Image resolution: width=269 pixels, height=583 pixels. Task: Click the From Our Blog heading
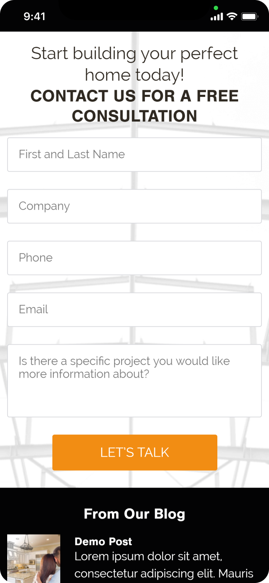tap(134, 514)
